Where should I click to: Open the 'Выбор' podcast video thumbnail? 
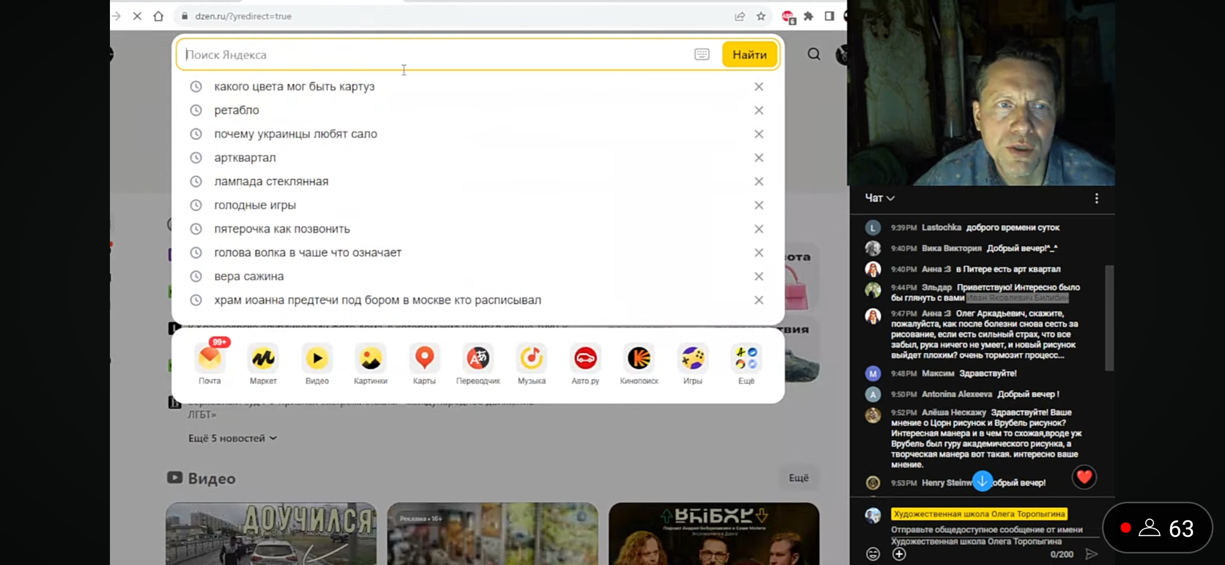714,534
